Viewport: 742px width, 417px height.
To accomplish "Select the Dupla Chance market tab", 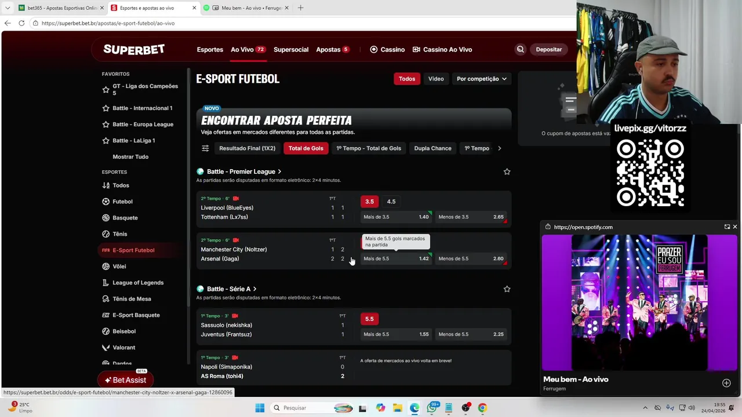I will tap(432, 148).
